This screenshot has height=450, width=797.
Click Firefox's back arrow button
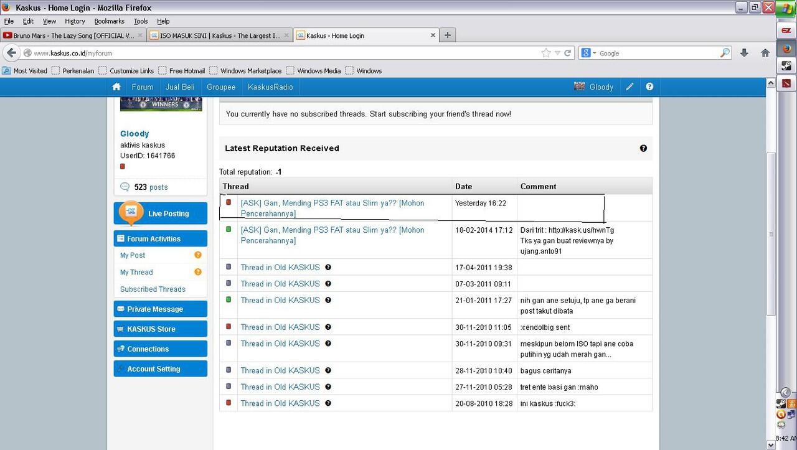tap(11, 53)
